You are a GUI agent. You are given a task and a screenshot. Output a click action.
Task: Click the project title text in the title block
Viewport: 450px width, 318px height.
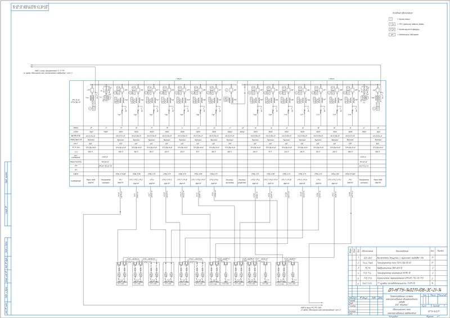coord(401,300)
